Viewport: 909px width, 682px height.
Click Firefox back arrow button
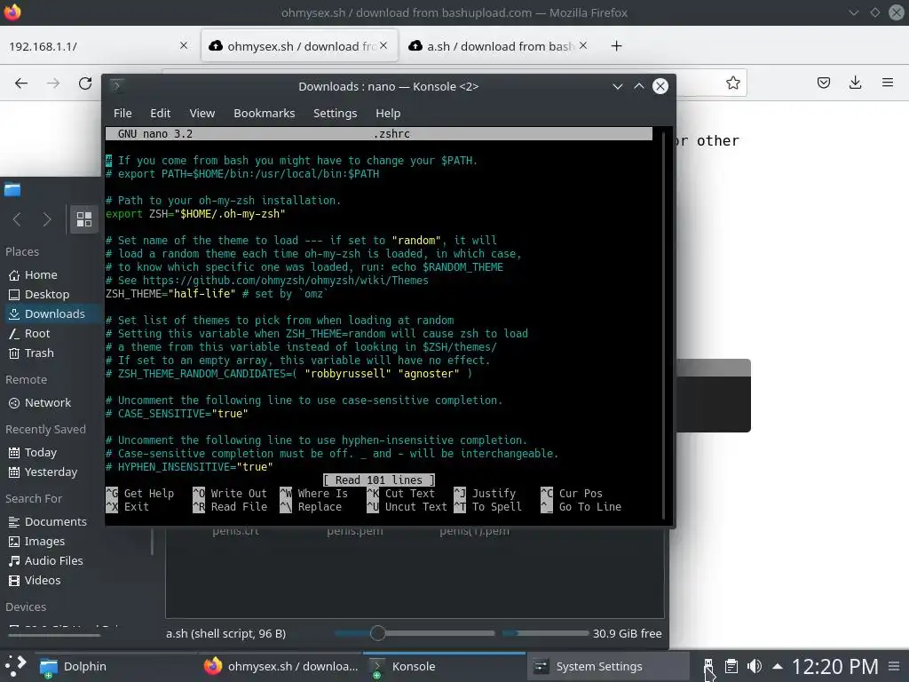[21, 83]
